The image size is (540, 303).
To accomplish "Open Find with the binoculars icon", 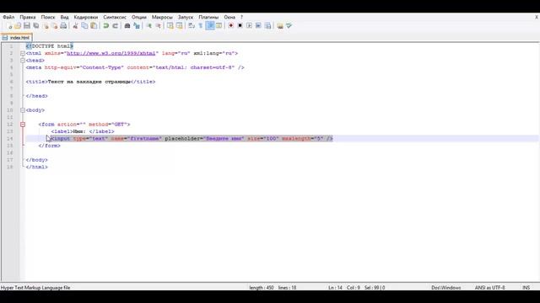I will click(127, 26).
